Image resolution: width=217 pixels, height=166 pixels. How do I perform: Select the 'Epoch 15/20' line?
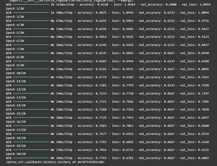pos(16,114)
